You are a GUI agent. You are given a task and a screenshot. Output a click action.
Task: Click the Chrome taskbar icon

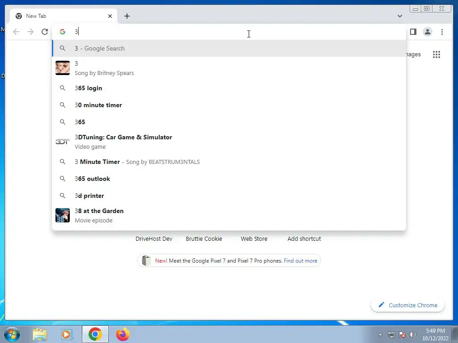pos(95,334)
